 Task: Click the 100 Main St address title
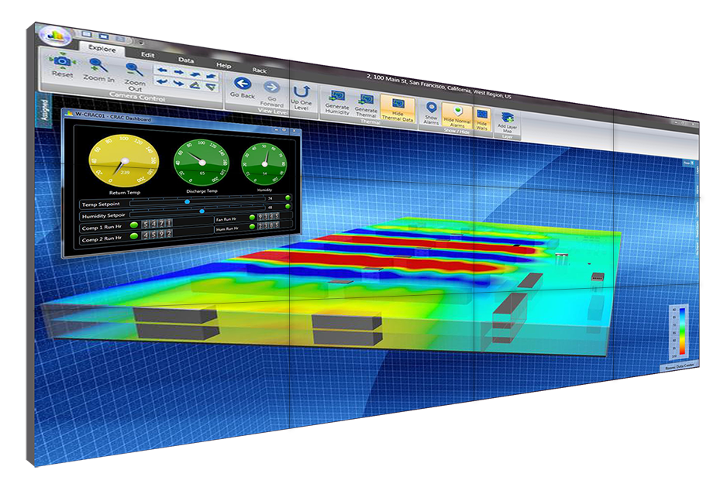pyautogui.click(x=439, y=87)
